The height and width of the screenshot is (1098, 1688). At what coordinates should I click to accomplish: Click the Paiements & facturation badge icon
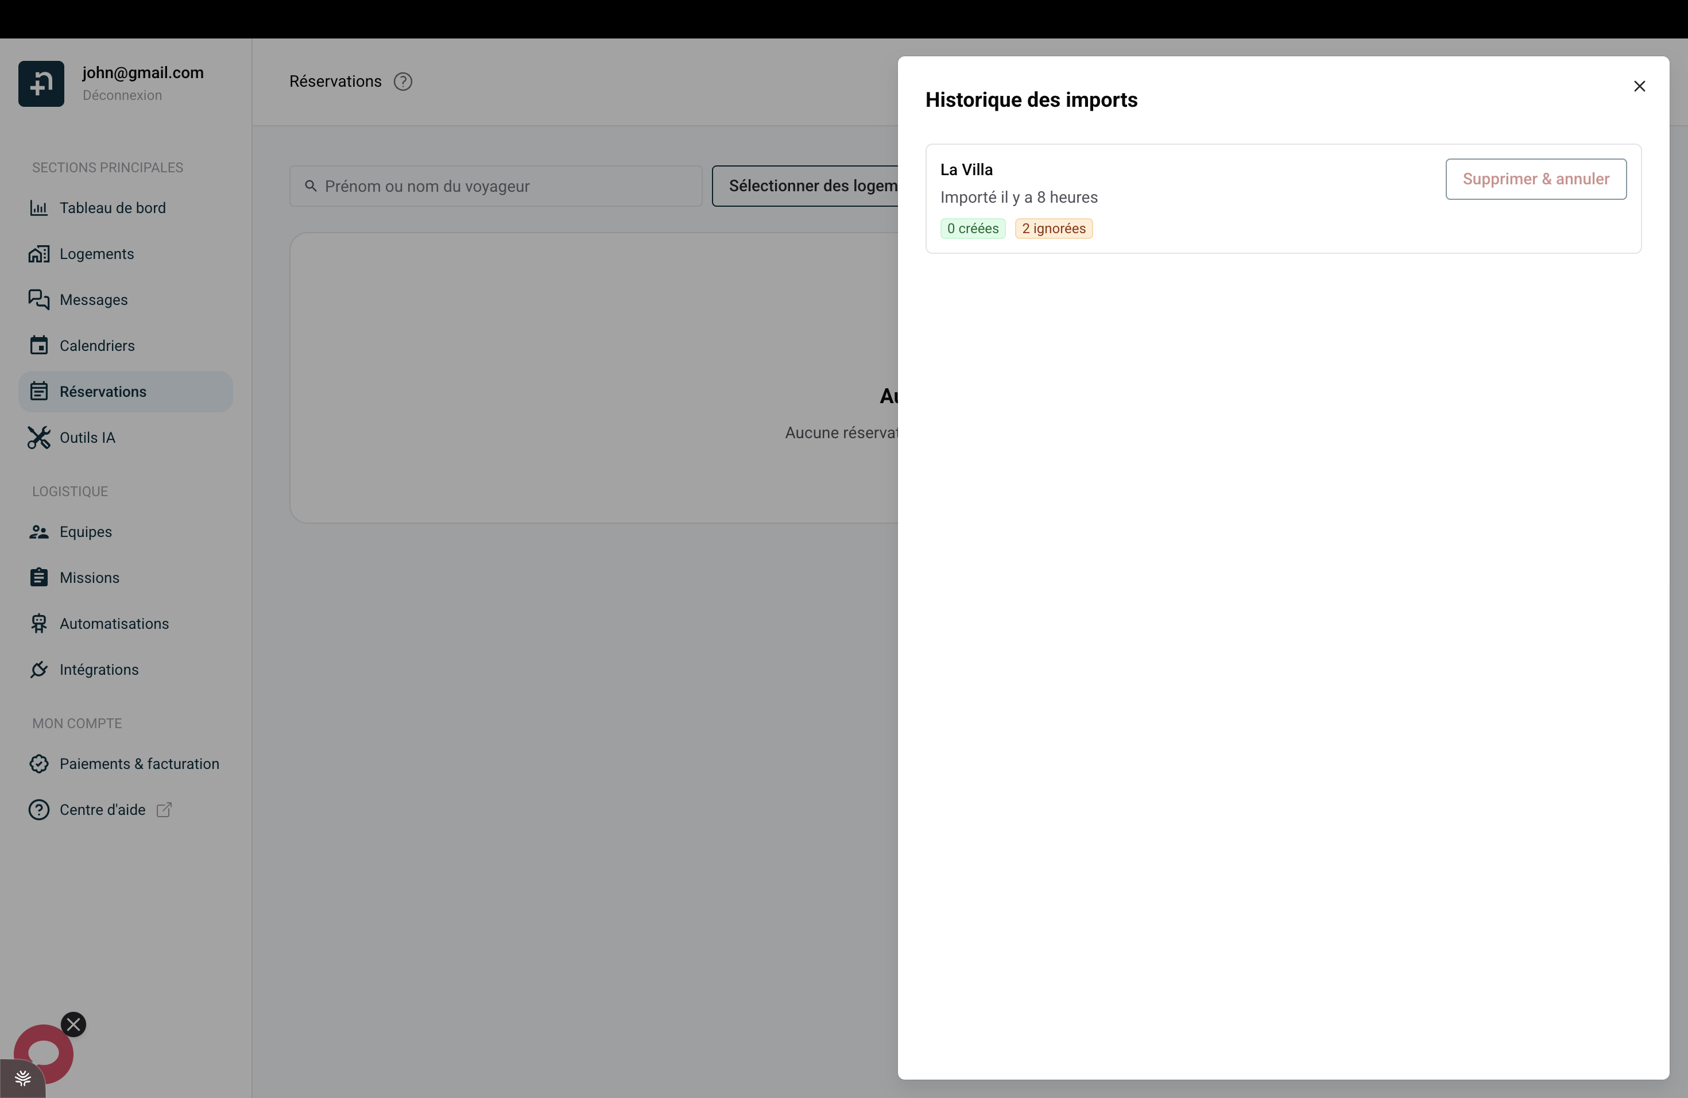[x=39, y=764]
